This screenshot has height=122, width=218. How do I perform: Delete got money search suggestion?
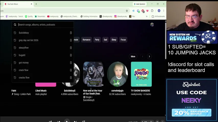71,63
